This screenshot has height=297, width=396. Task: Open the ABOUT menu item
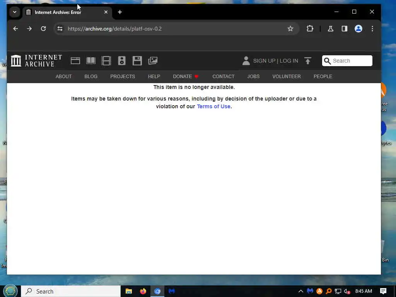(64, 77)
